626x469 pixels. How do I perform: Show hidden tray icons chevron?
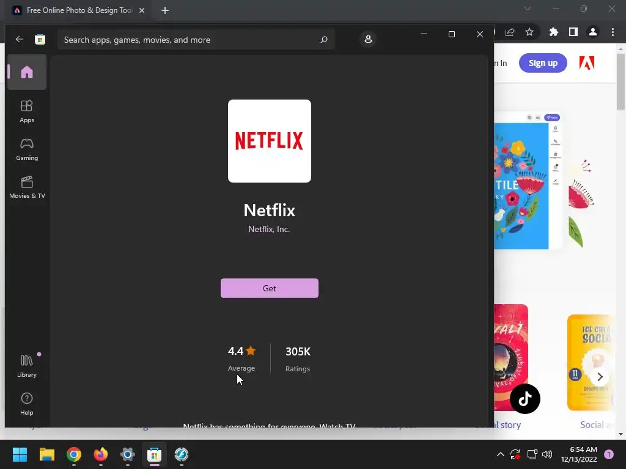pos(500,454)
